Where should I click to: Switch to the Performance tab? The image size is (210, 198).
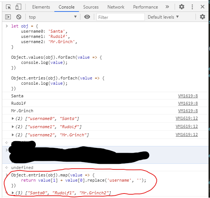pyautogui.click(x=146, y=7)
